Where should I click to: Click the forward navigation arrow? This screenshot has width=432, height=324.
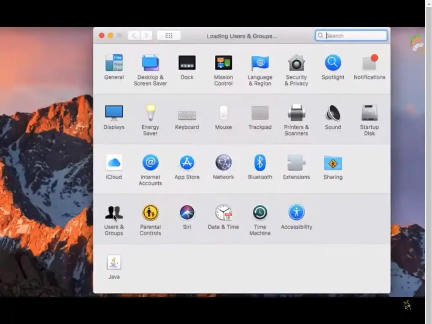click(x=146, y=35)
